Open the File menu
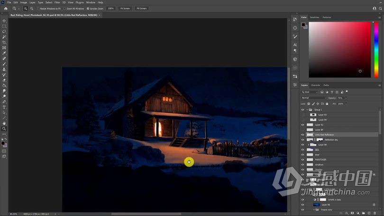 tap(9, 2)
